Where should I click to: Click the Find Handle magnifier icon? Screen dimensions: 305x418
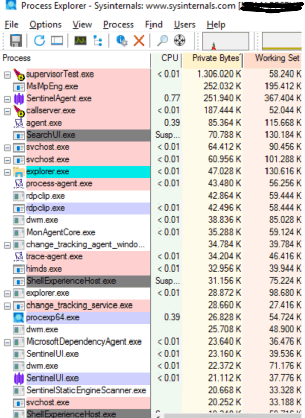click(162, 41)
